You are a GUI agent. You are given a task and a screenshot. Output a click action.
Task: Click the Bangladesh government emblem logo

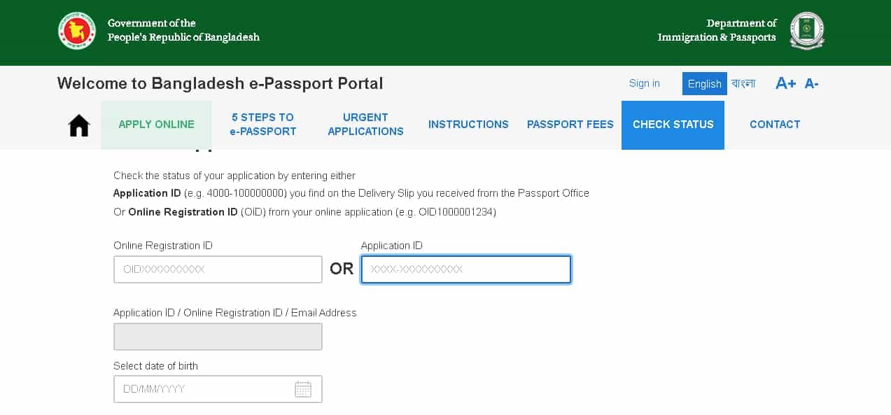point(76,31)
